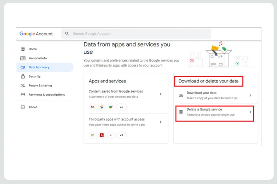Expand chevron for Third-party apps with account access

(x=161, y=122)
